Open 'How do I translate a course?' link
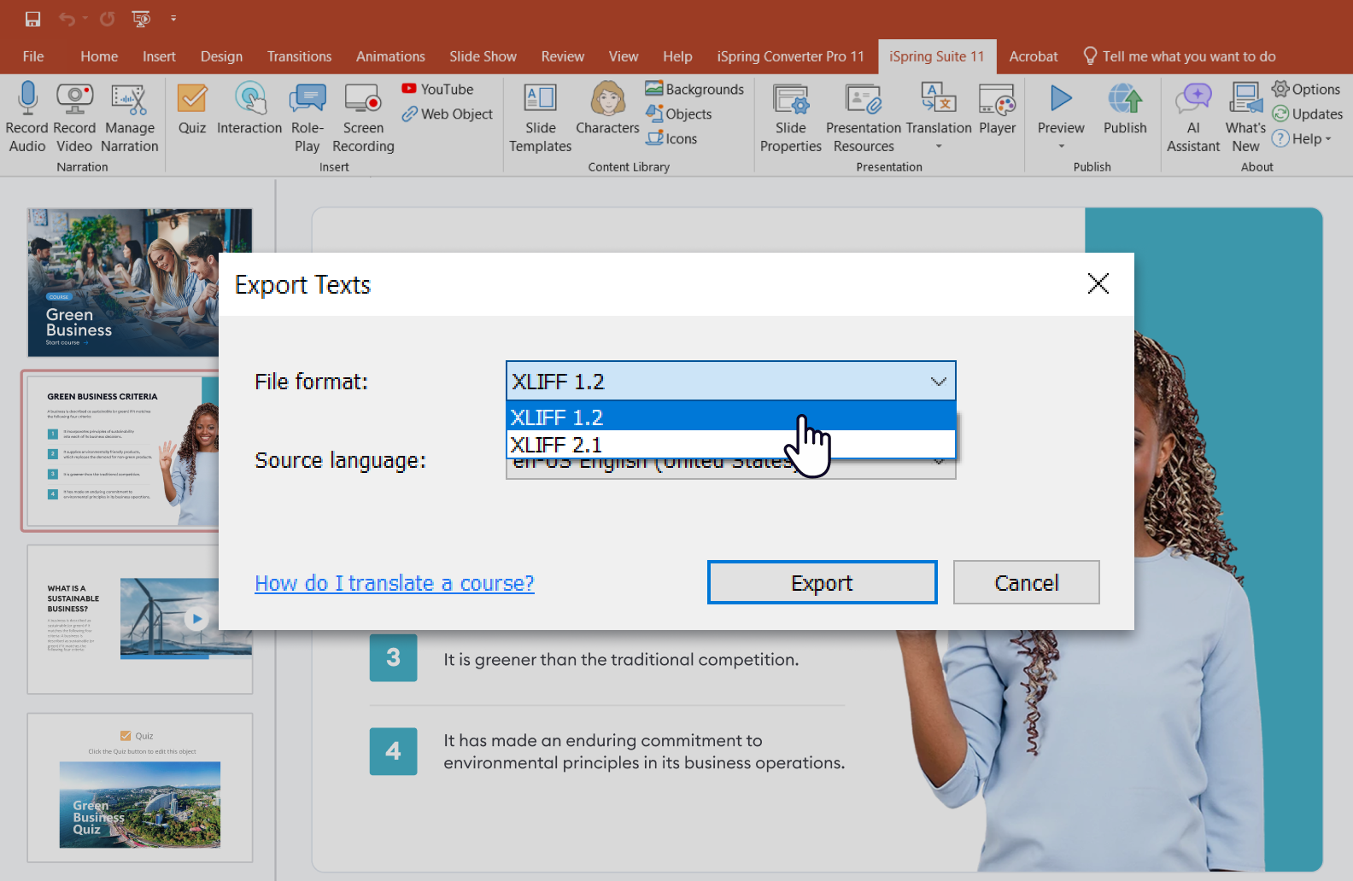The image size is (1353, 881). (395, 583)
